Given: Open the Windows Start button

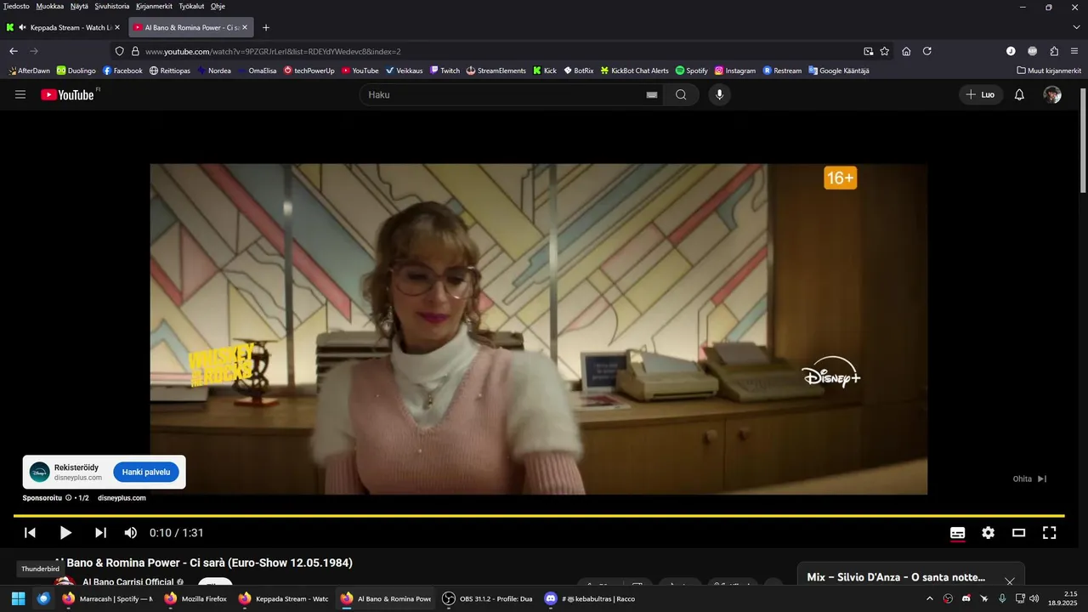Looking at the screenshot, I should tap(18, 598).
